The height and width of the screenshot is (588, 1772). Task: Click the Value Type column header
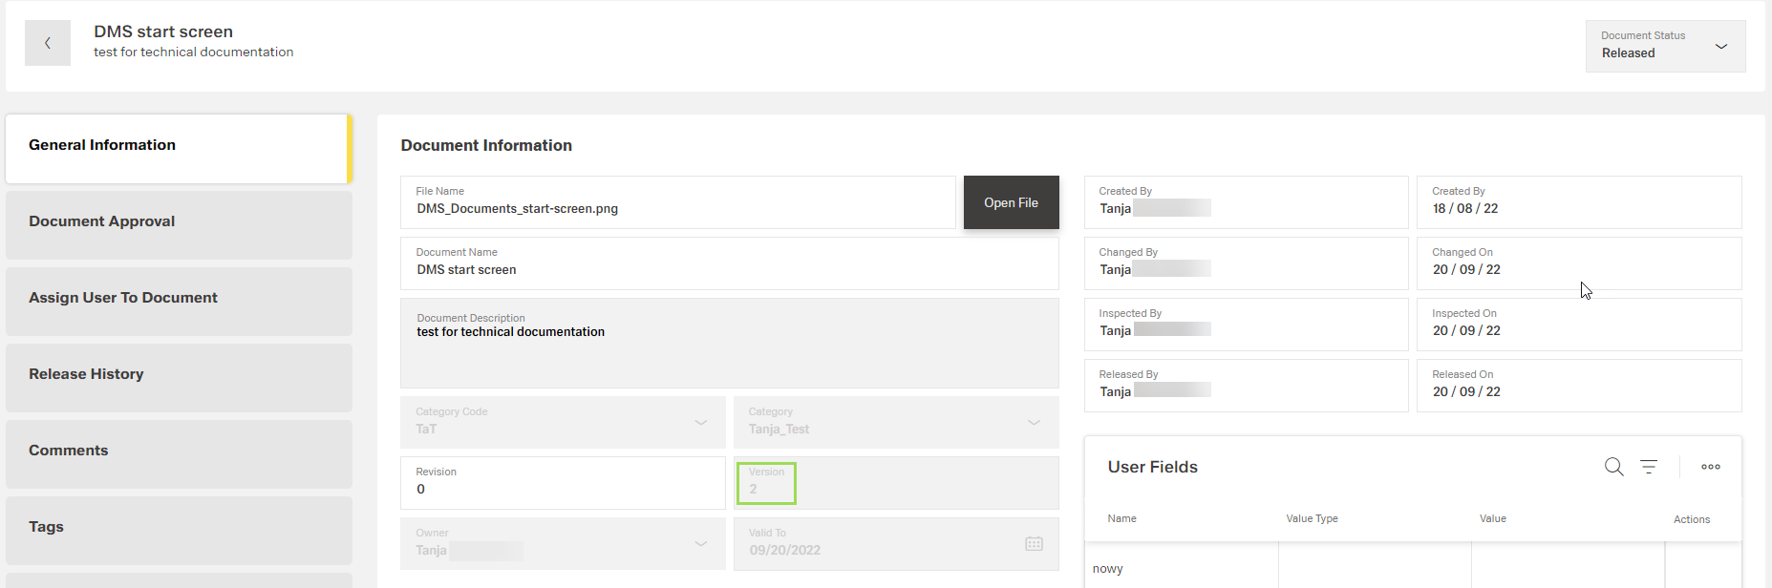point(1312,519)
